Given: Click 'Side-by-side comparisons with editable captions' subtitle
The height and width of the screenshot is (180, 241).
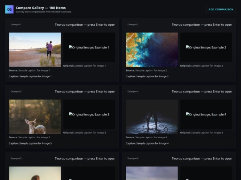Looking at the screenshot, I should pos(43,12).
